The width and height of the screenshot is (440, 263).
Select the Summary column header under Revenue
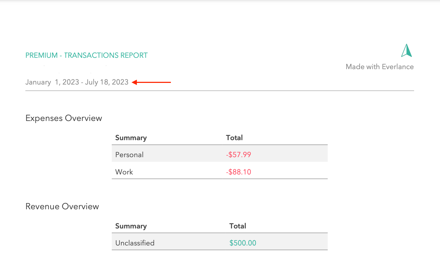[x=131, y=226]
